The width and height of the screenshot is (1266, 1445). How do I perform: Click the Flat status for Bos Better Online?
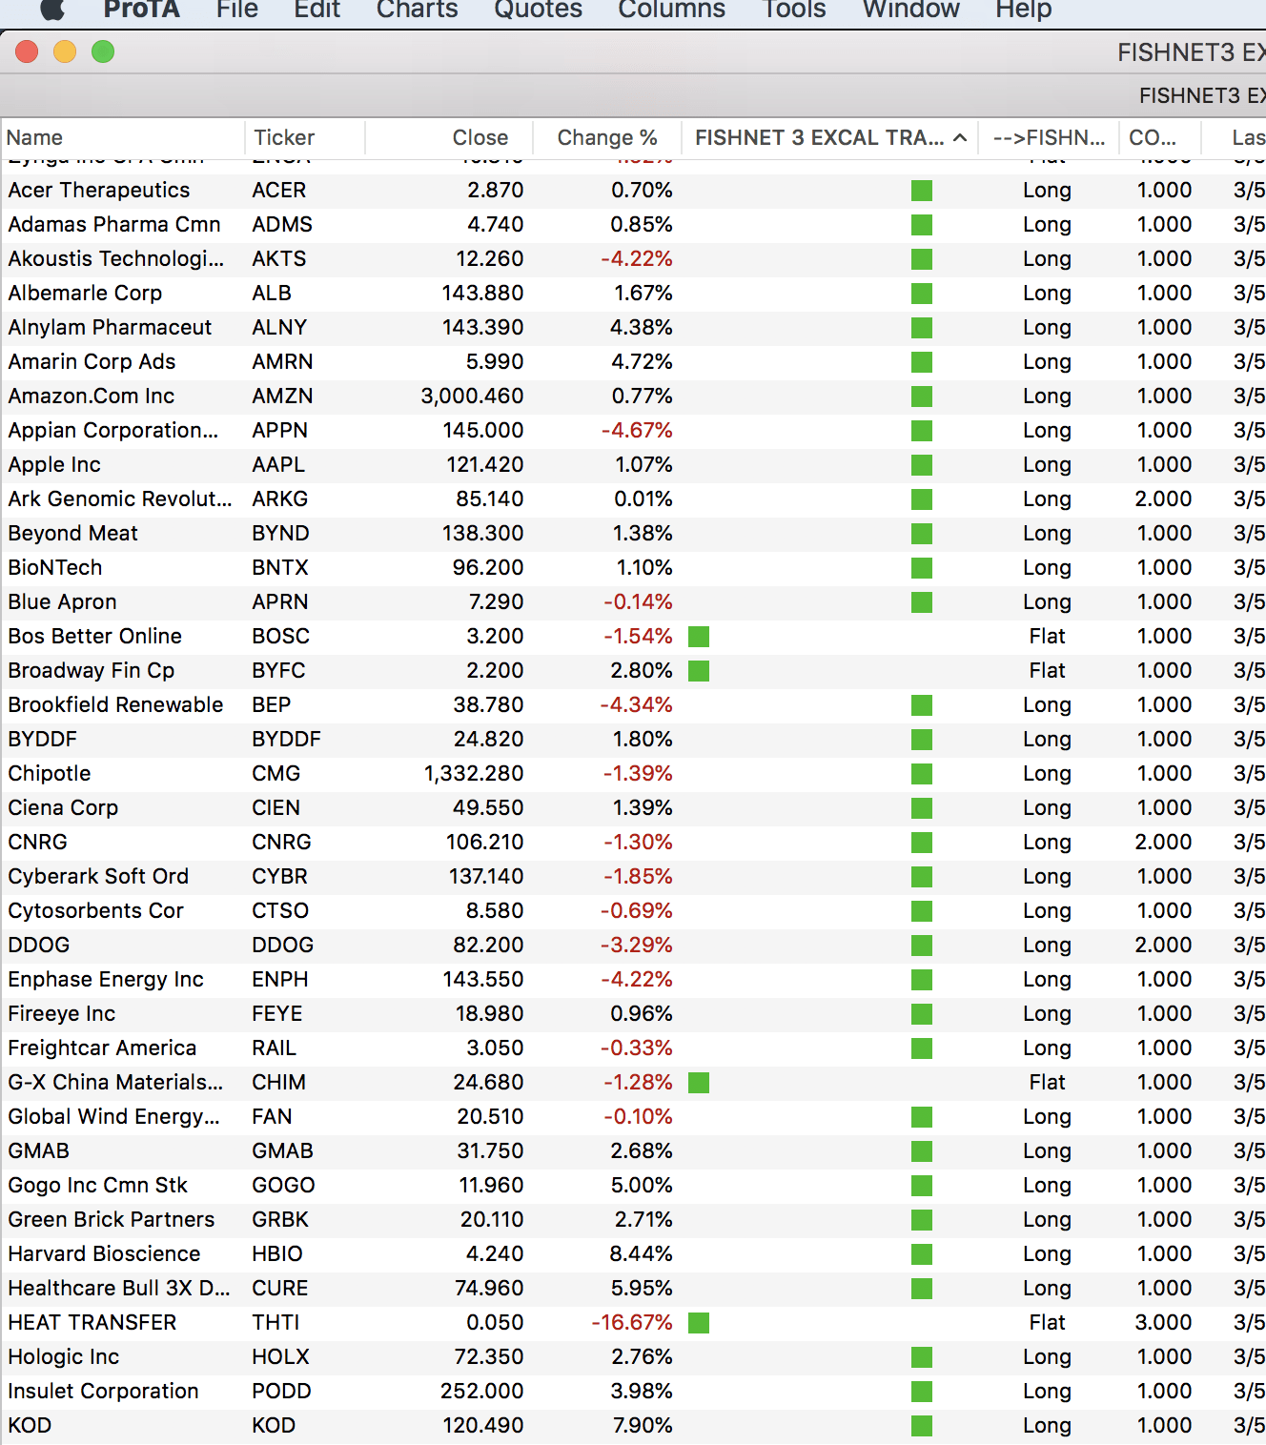click(1047, 636)
